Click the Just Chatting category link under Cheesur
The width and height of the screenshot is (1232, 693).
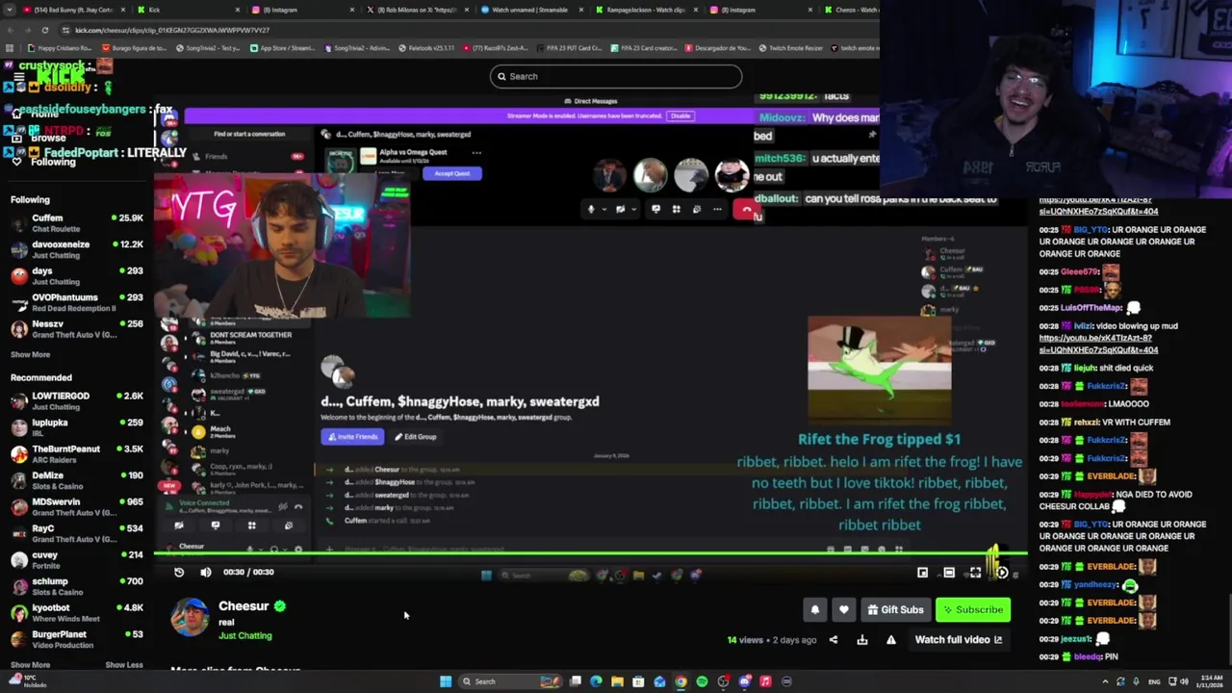[244, 636]
